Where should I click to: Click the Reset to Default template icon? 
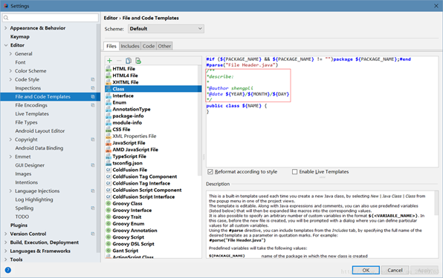138,61
